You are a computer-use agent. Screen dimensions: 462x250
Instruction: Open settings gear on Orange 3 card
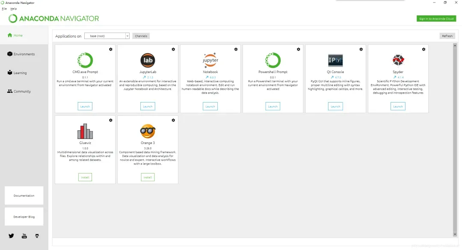173,120
